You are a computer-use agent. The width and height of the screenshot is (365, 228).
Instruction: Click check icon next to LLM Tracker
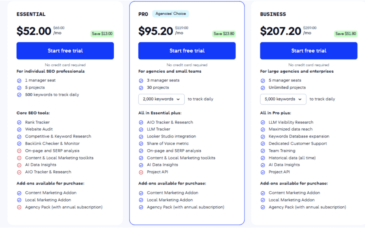[141, 130]
